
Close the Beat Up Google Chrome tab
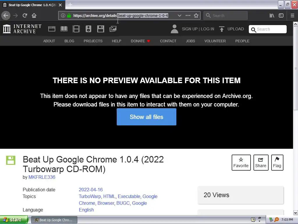click(x=60, y=5)
